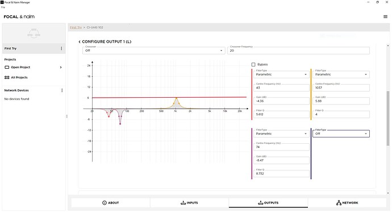Open yellow filter's FilterType Parametric dropdown
Viewport: 392px width, 212px height.
click(341, 74)
